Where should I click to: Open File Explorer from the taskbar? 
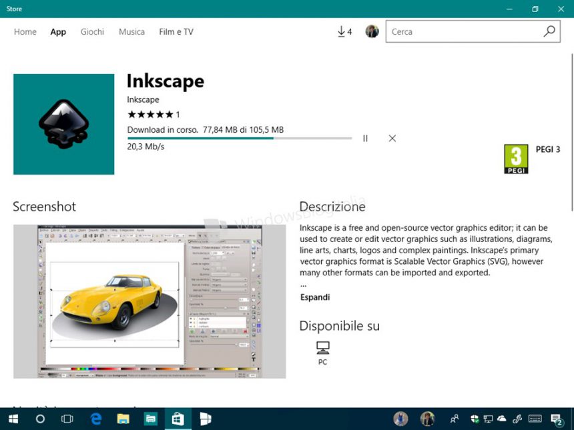(x=123, y=419)
